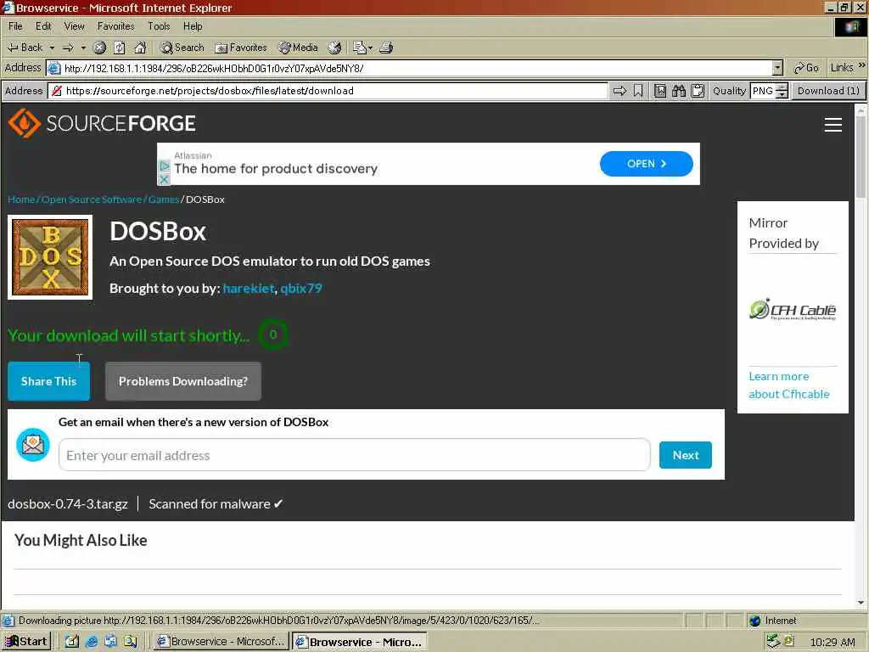Click the Browservice bookmark icon
Image resolution: width=869 pixels, height=652 pixels.
[638, 91]
